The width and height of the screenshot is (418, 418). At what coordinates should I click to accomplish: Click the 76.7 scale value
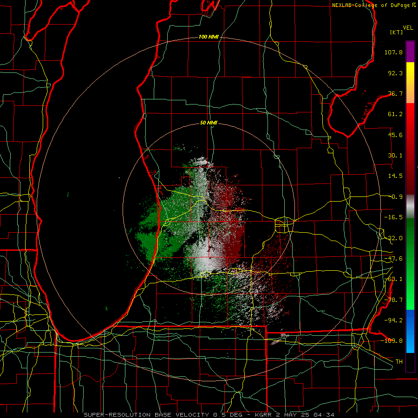coord(395,93)
